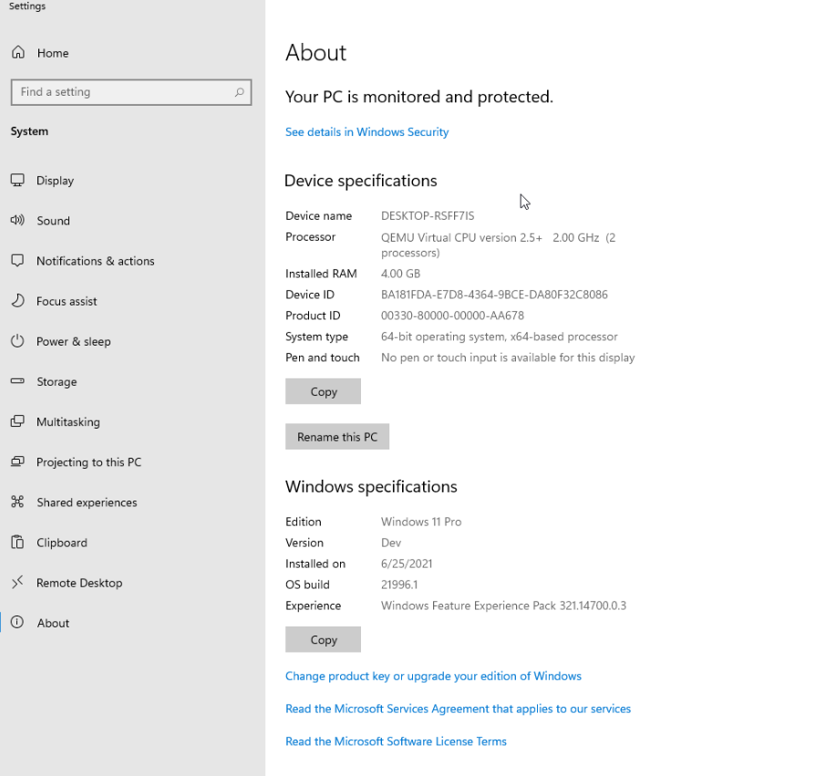Select the Home icon at the top
Screen dimensions: 836x776
click(x=16, y=52)
